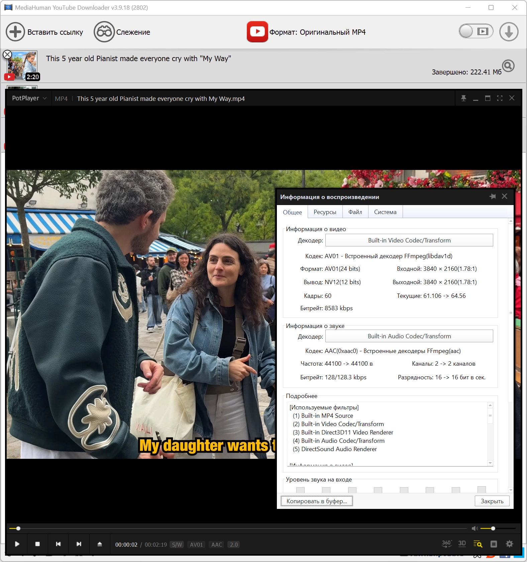527x562 pixels.
Task: Open the format selector Оригинальный MP4
Action: [x=317, y=32]
